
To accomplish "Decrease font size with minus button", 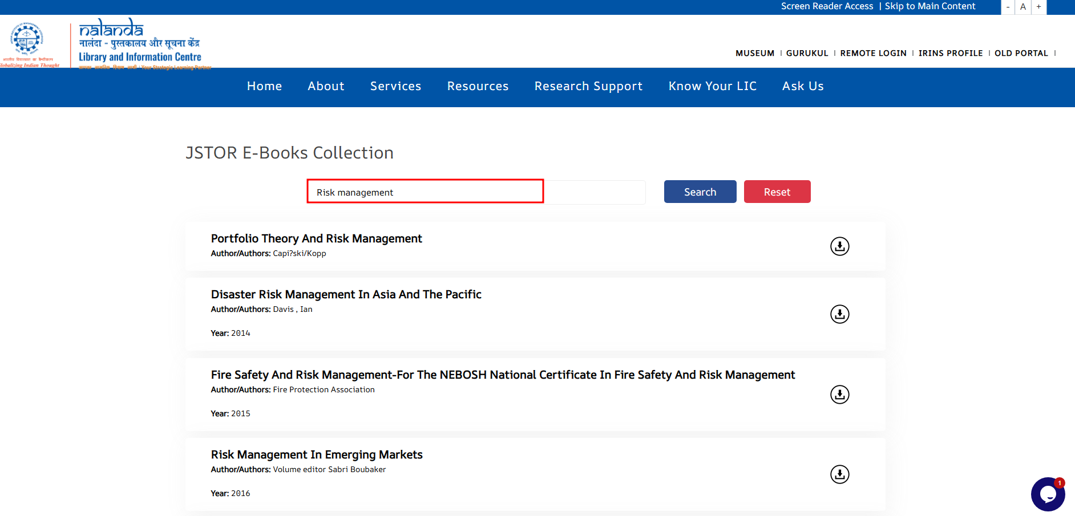I will coord(1008,7).
